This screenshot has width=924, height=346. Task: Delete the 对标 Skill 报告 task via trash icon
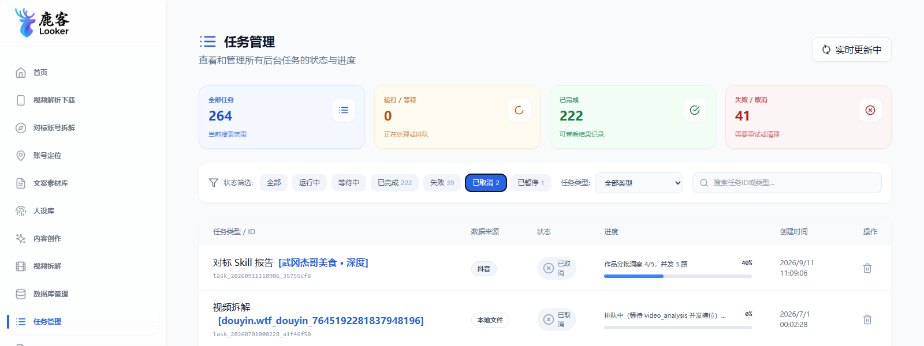pos(867,268)
